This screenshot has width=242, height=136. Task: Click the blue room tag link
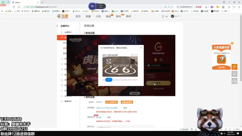tap(99, 117)
